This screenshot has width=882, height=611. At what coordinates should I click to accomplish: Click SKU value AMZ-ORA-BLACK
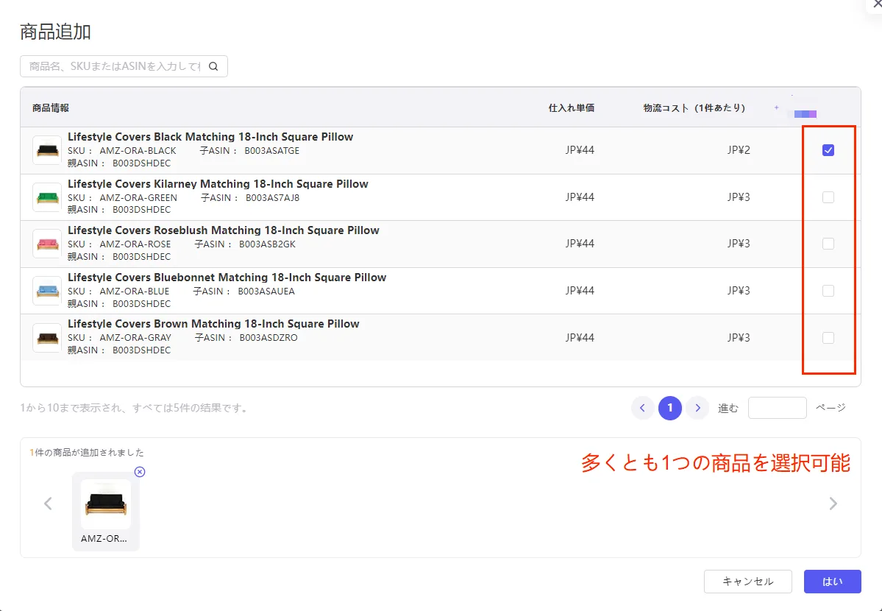click(138, 151)
